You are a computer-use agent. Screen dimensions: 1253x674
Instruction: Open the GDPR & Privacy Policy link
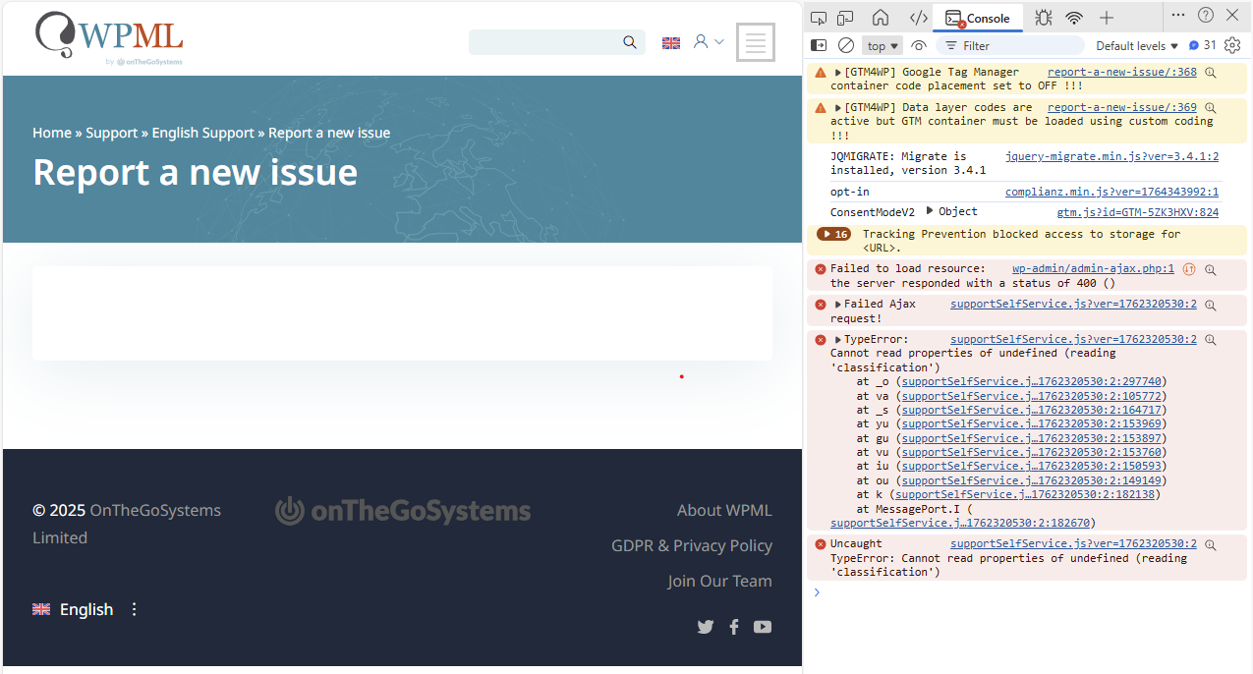[x=691, y=545]
